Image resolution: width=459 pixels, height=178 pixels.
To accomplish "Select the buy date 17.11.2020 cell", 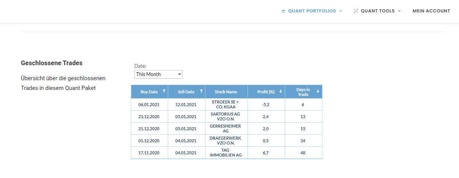I will pos(149,153).
